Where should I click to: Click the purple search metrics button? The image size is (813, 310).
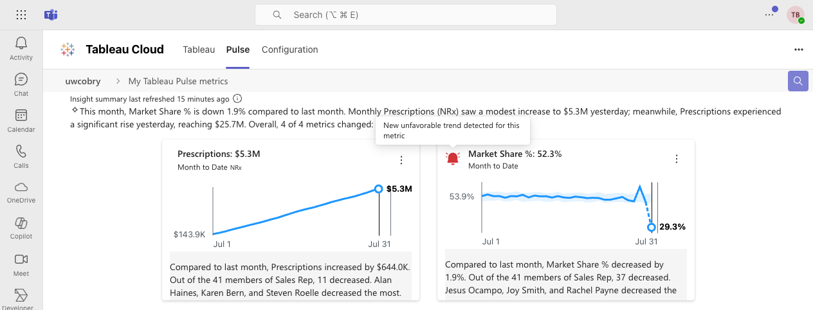(x=798, y=81)
